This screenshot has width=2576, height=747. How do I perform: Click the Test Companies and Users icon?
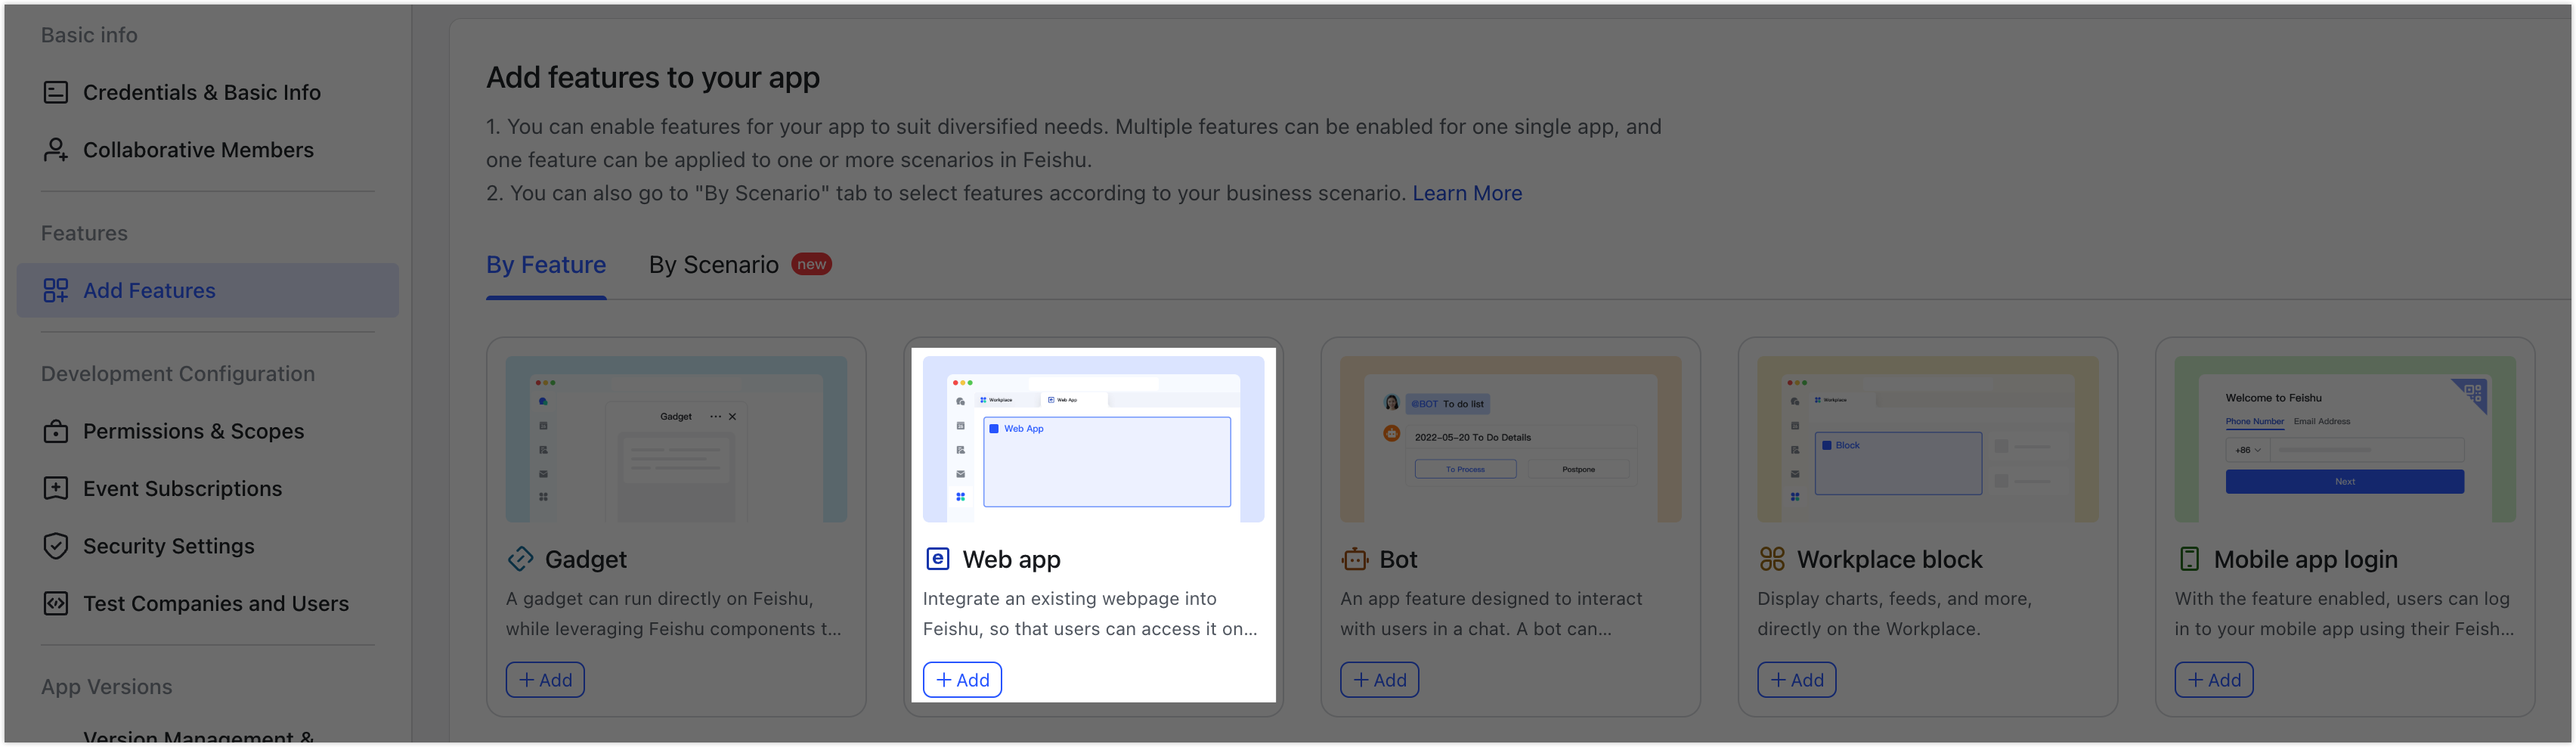click(x=56, y=604)
